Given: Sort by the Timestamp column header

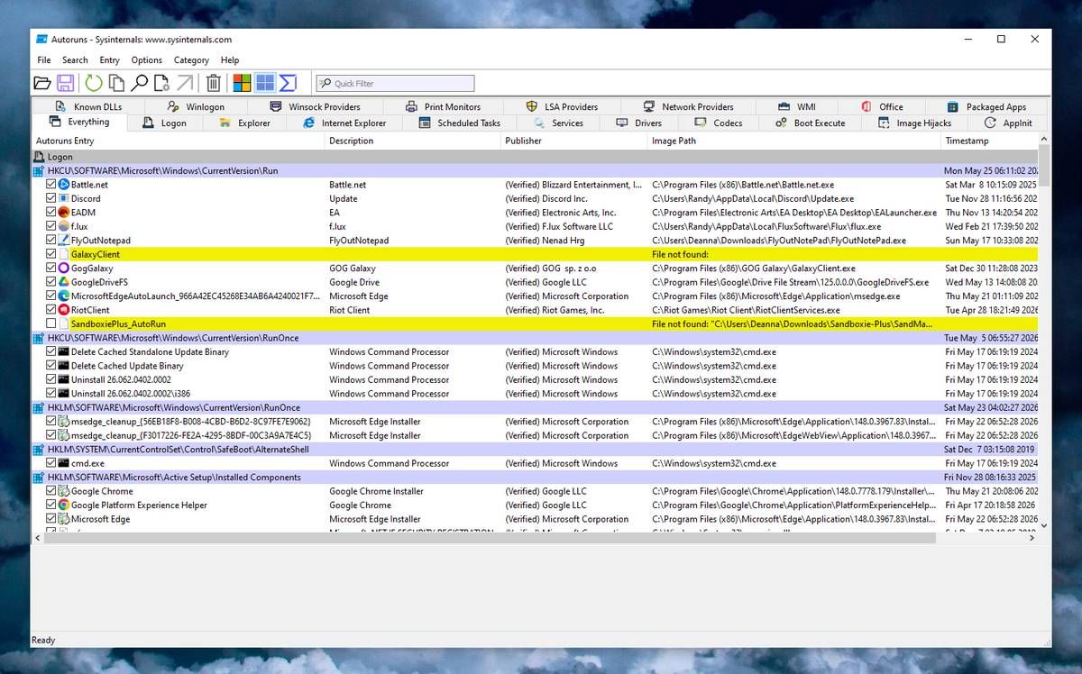Looking at the screenshot, I should (989, 141).
